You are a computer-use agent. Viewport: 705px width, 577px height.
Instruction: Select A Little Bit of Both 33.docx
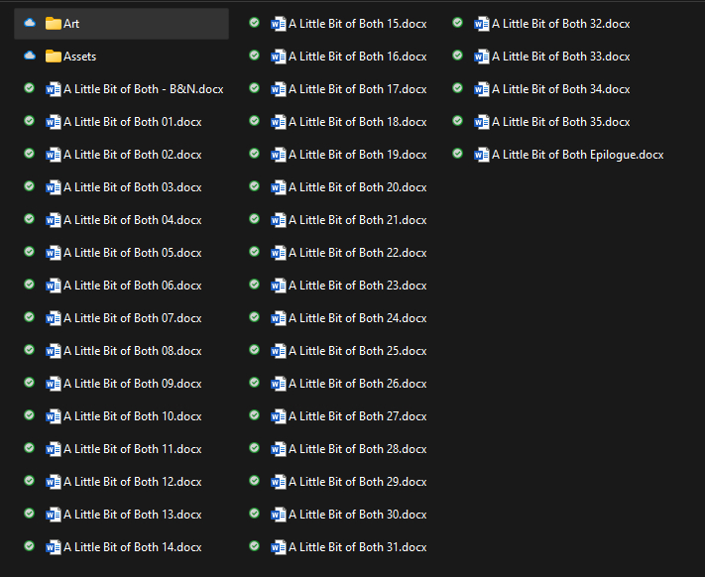[560, 57]
